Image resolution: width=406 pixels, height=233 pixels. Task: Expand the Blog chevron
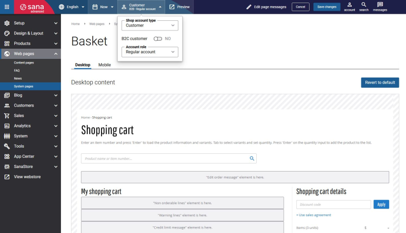point(56,95)
